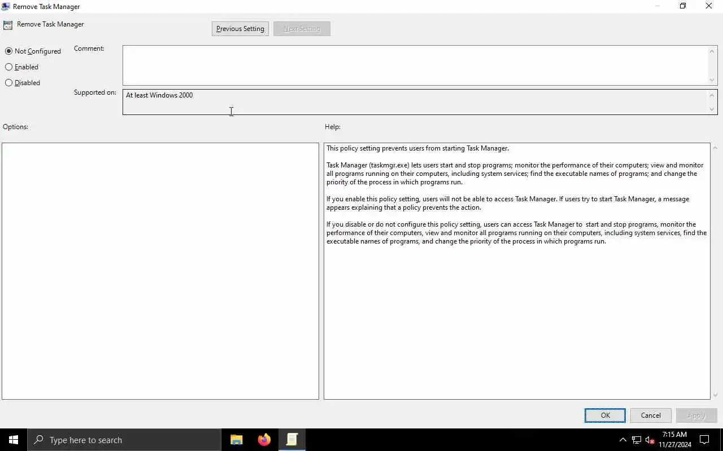Open the clock showing 7:15 AM
The width and height of the screenshot is (723, 451).
coord(674,440)
